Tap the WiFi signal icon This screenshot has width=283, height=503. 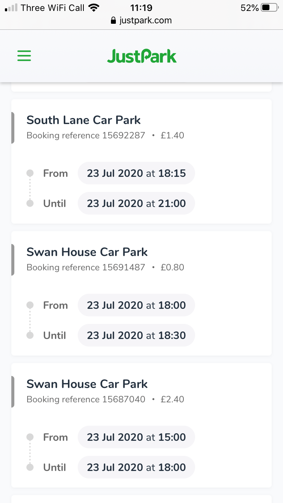tap(94, 8)
